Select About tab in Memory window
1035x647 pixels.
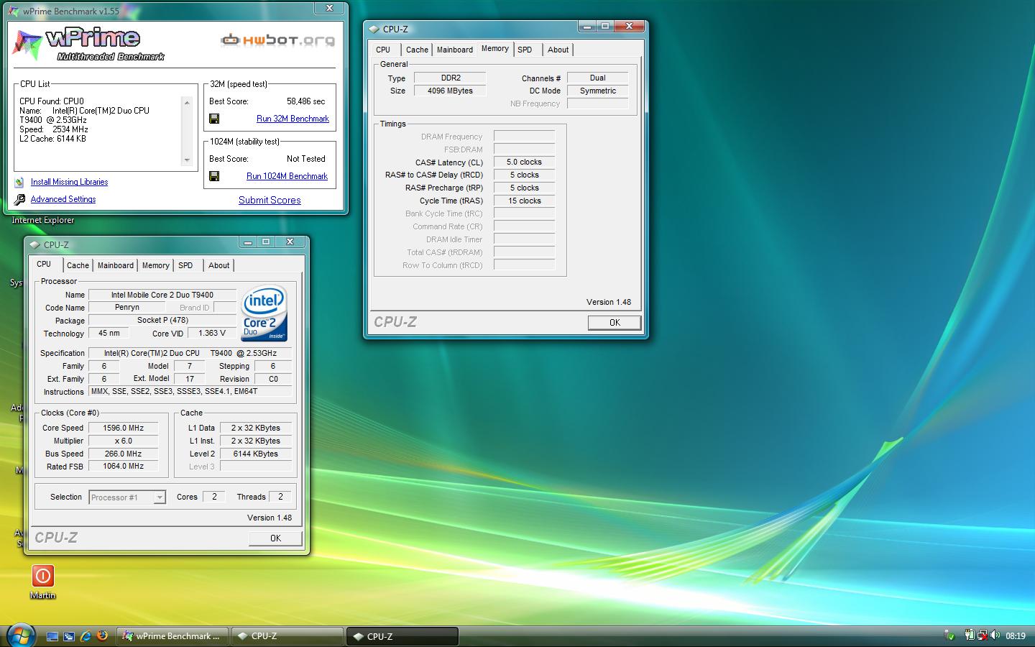(x=558, y=50)
